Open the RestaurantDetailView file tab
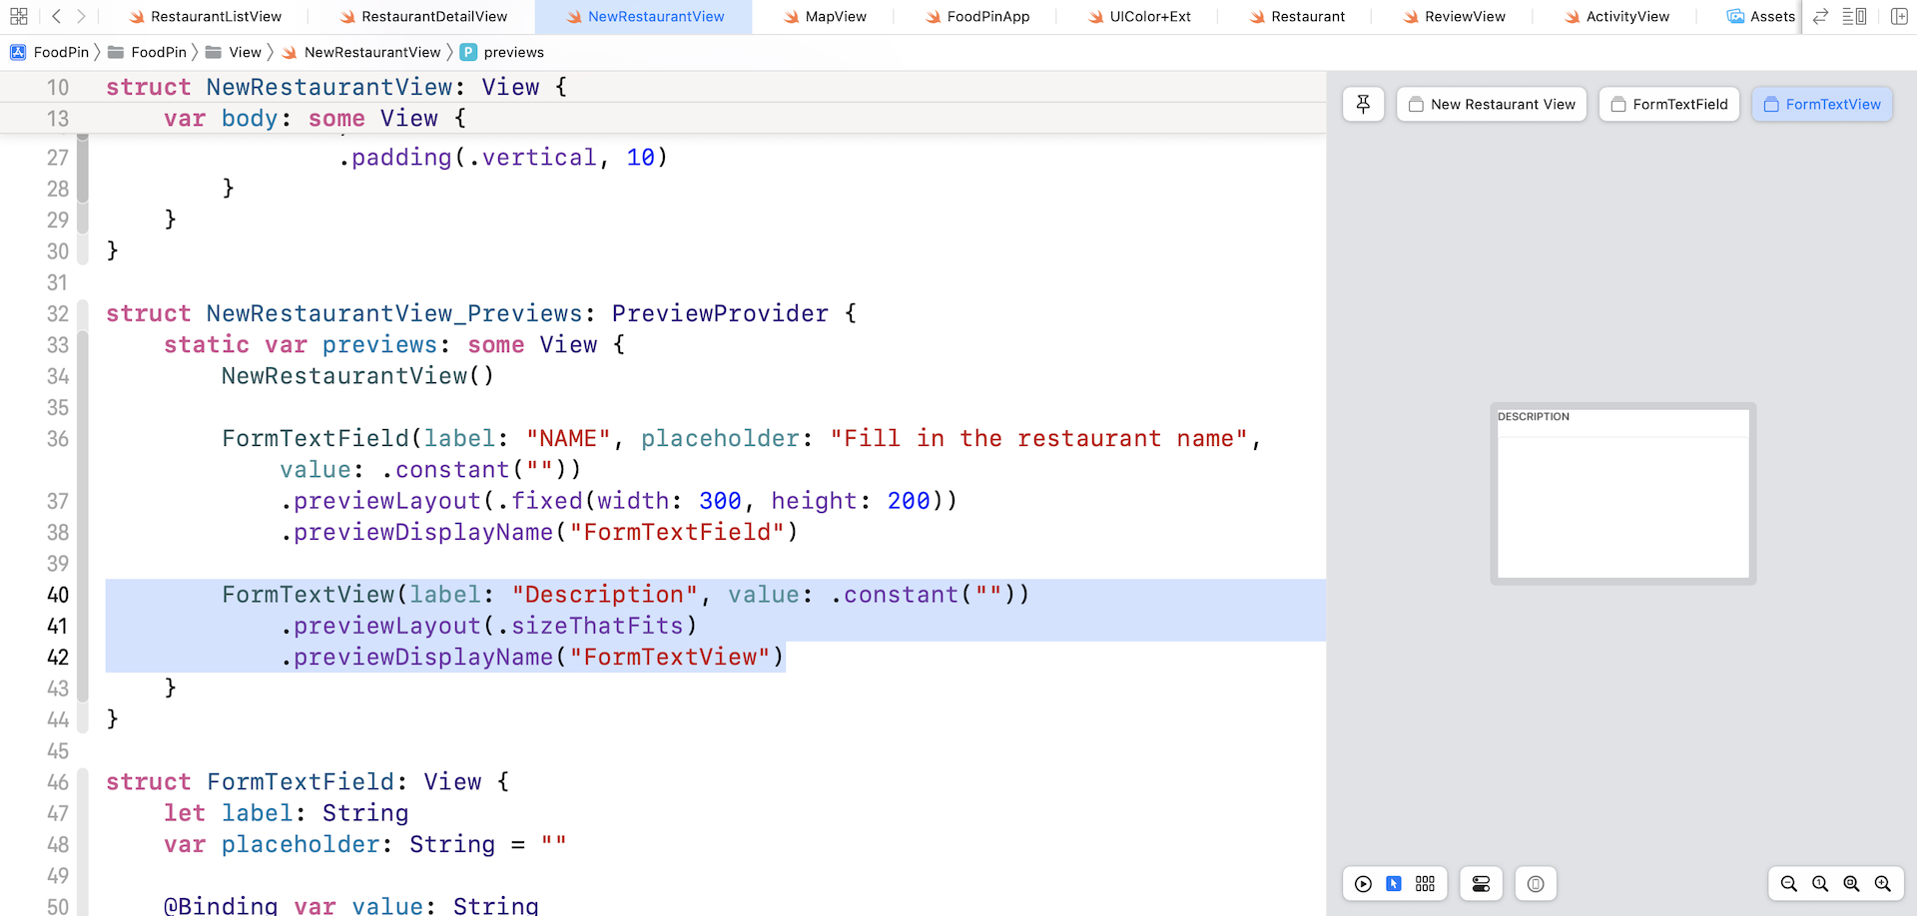Image resolution: width=1917 pixels, height=916 pixels. [423, 16]
